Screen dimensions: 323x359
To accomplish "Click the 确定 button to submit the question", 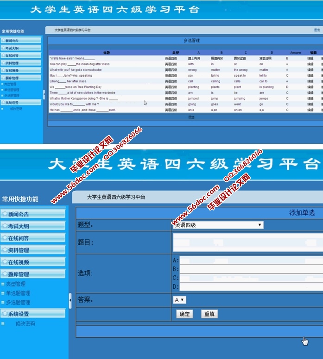I will coord(184,314).
